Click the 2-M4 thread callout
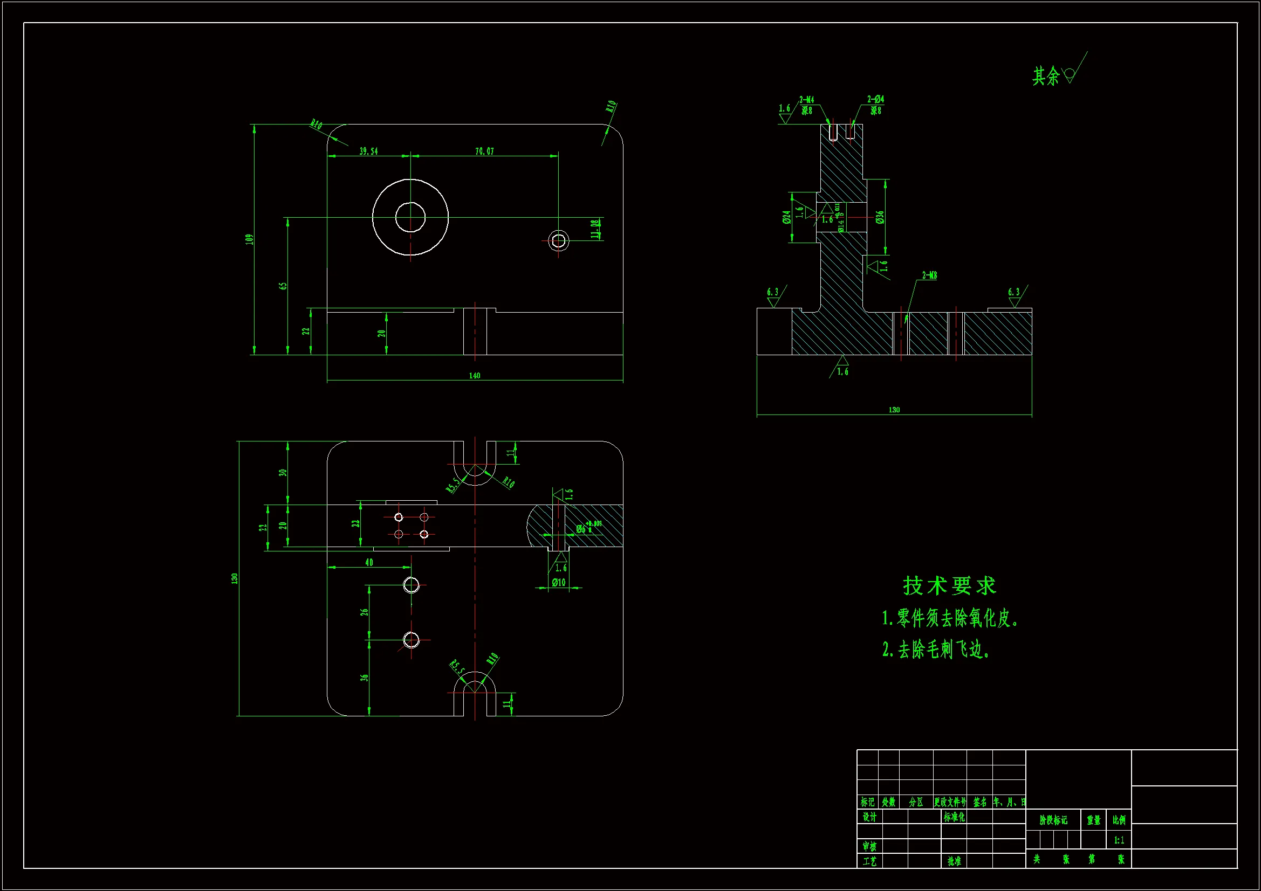The width and height of the screenshot is (1261, 891). tap(806, 100)
